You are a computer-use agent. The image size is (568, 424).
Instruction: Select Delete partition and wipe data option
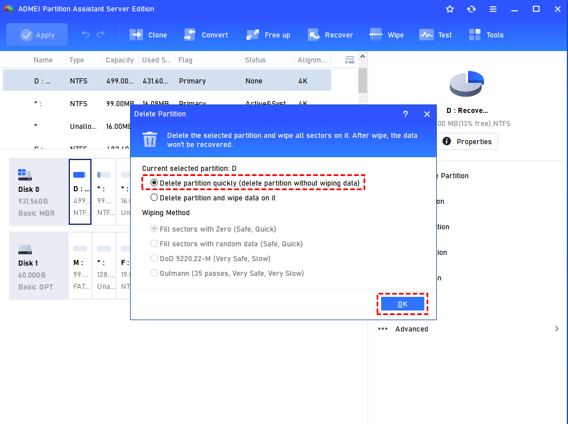point(213,198)
